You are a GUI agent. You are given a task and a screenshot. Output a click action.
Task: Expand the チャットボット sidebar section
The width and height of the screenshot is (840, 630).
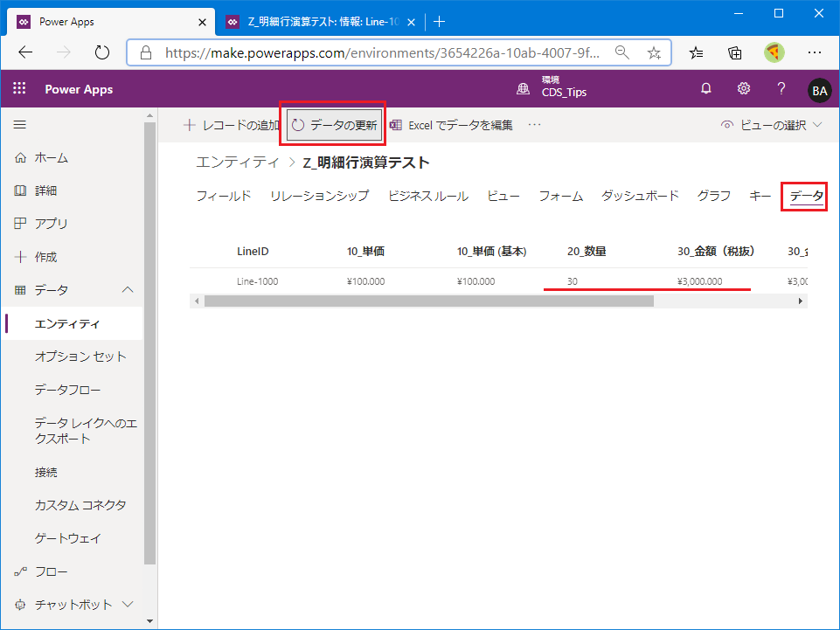click(x=128, y=605)
